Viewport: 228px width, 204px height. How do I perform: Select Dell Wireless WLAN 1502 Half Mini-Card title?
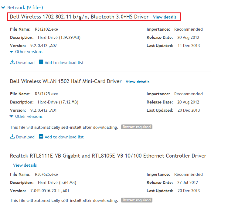pos(66,81)
